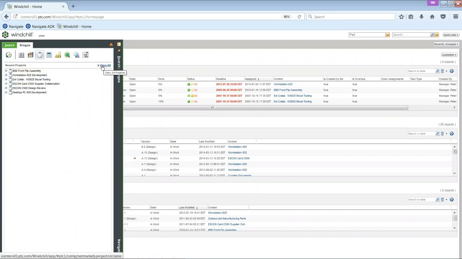Focus the global Search... input field

(411, 35)
